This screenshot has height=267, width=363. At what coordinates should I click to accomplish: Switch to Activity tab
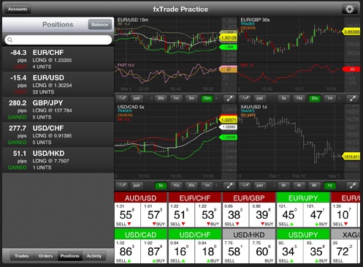click(x=94, y=256)
